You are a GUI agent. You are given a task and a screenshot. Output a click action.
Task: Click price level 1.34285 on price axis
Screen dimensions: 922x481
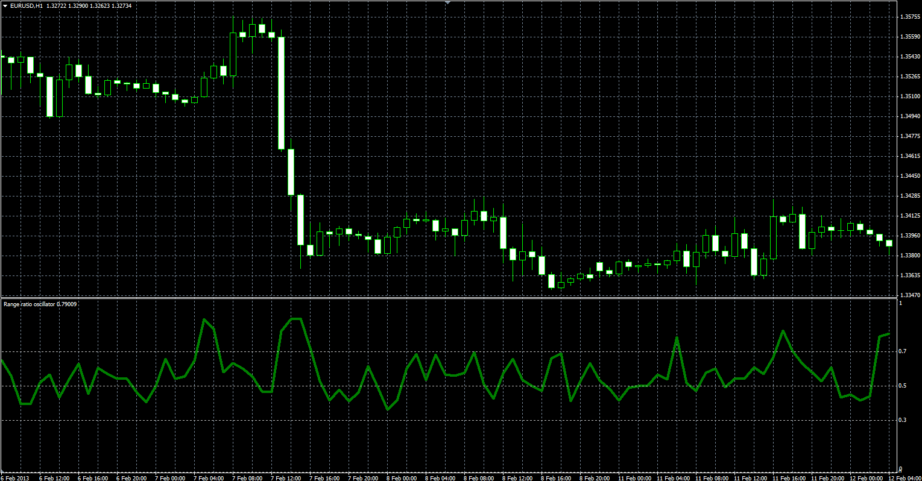pos(909,196)
